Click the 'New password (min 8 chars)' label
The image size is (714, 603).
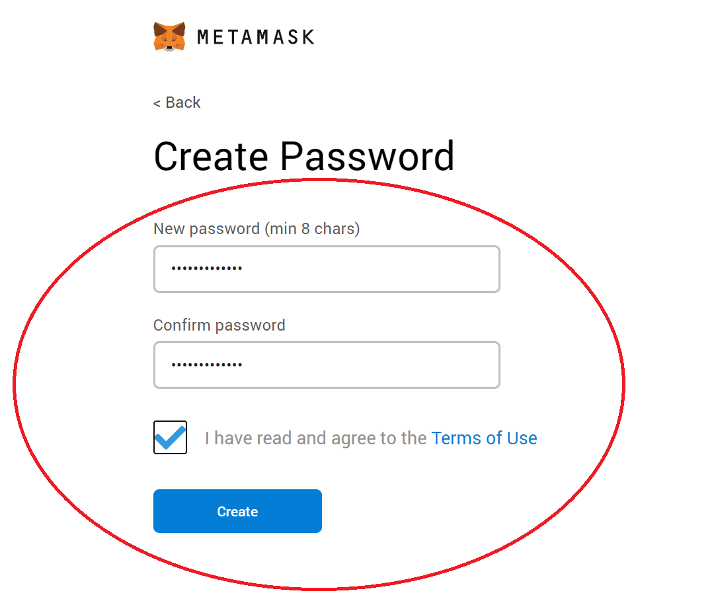click(x=257, y=229)
